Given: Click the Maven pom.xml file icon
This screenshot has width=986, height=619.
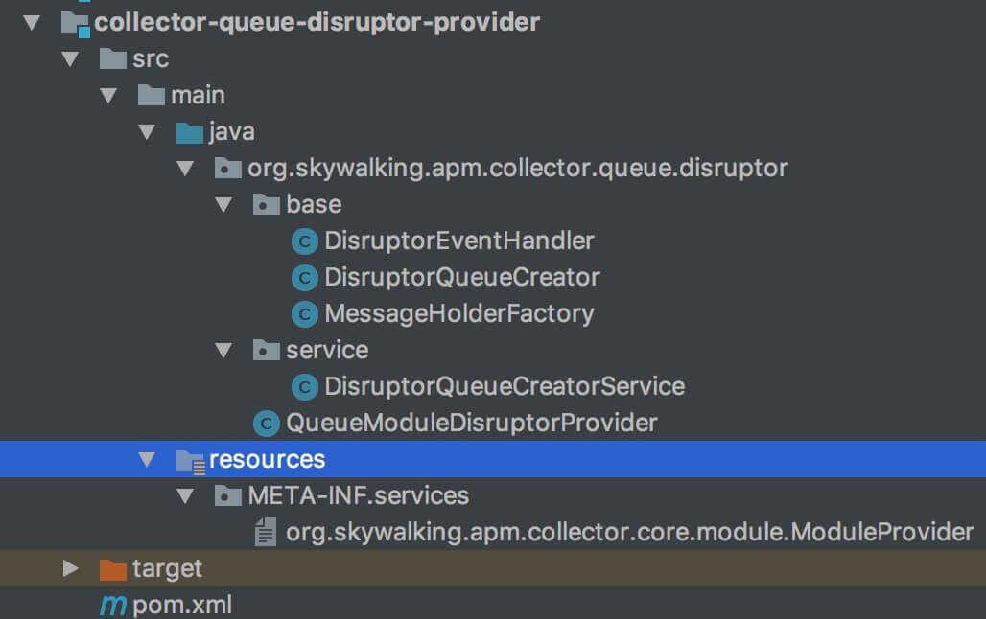Looking at the screenshot, I should [113, 606].
